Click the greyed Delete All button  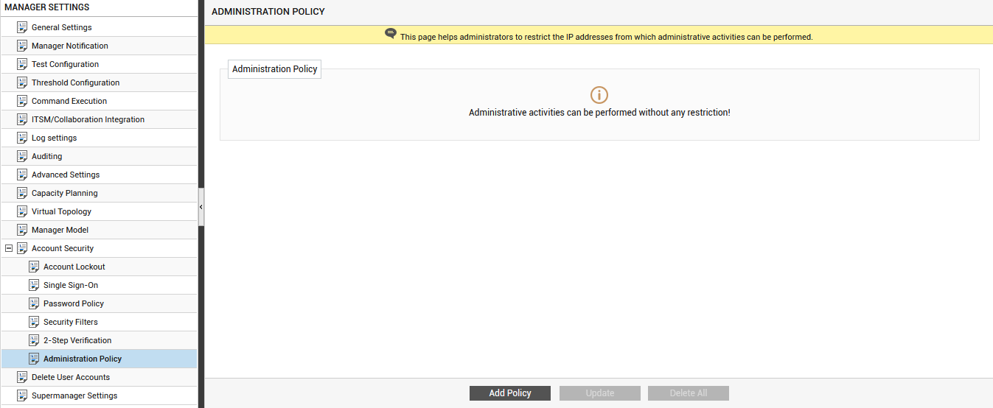(689, 393)
